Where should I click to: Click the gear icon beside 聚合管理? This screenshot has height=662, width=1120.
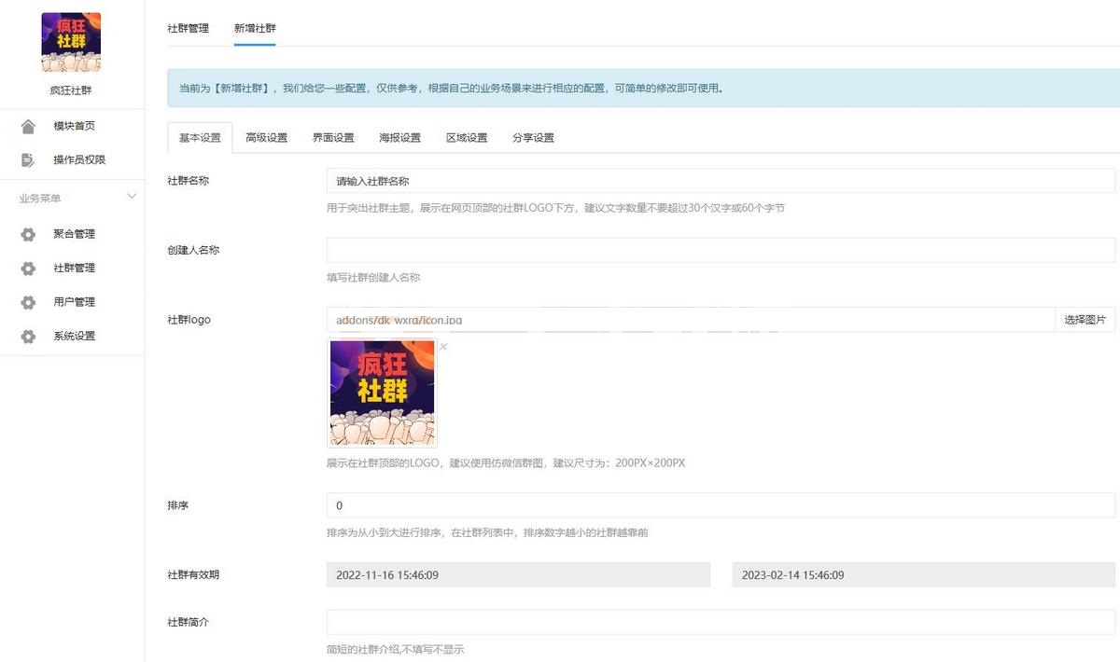coord(28,234)
